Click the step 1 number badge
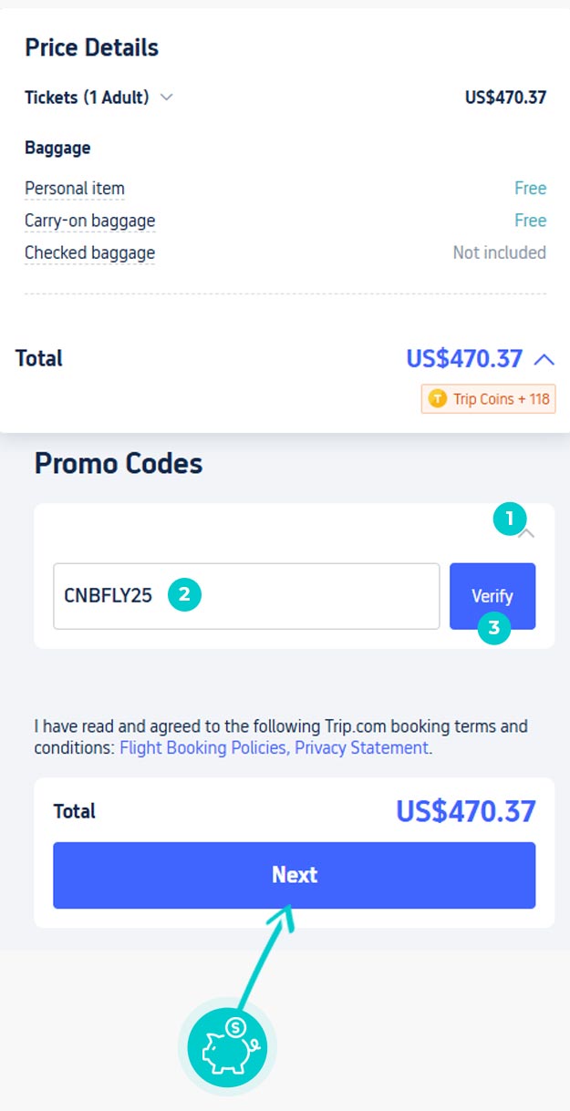This screenshot has width=570, height=1111. tap(510, 519)
